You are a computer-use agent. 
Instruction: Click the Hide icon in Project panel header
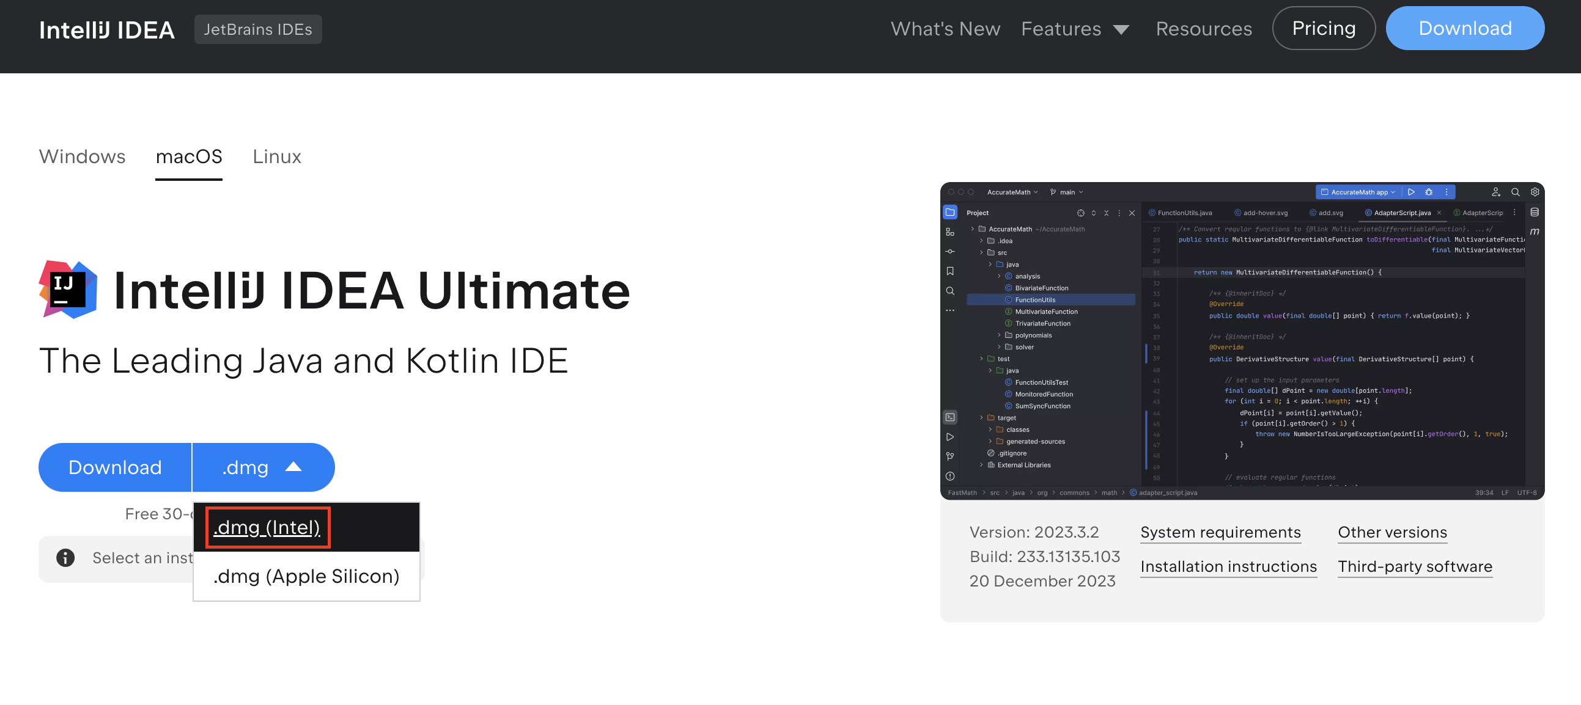pyautogui.click(x=1132, y=213)
